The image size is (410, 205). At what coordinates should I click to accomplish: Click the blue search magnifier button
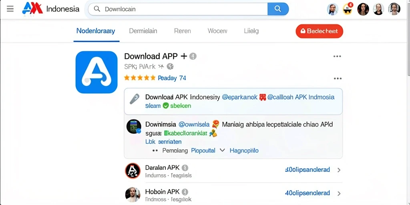[x=278, y=9]
